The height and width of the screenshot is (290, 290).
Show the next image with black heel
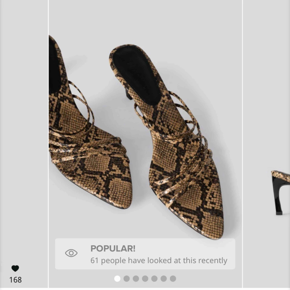267,144
